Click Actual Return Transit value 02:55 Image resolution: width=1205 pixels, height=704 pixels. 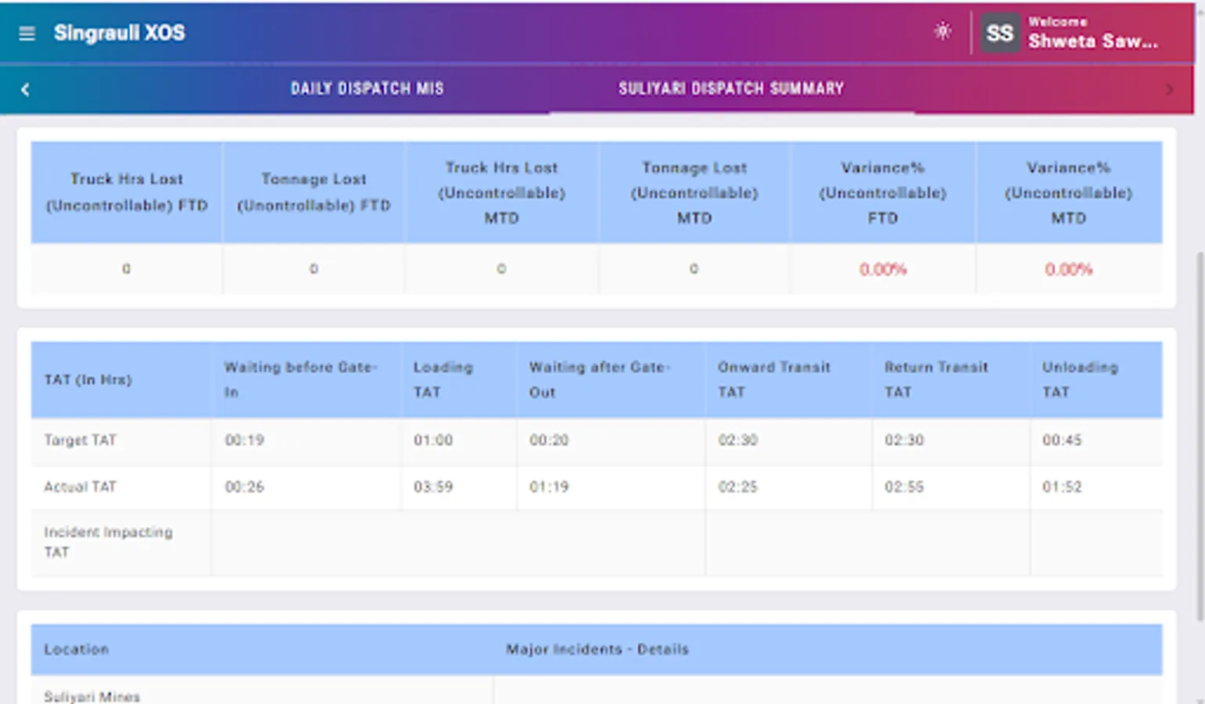(x=904, y=487)
